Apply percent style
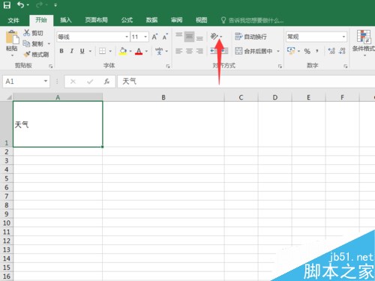 coord(307,51)
